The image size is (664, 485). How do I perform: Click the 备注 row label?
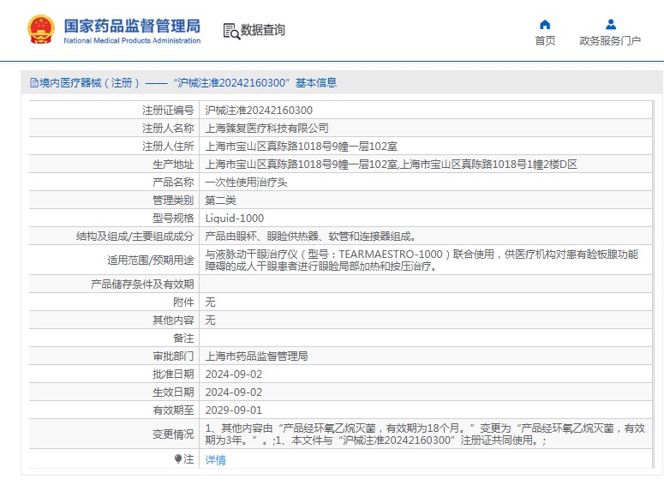pyautogui.click(x=183, y=338)
